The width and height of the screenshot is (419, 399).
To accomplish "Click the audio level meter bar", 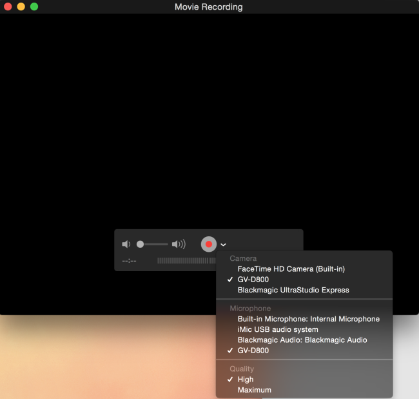I will coord(186,261).
